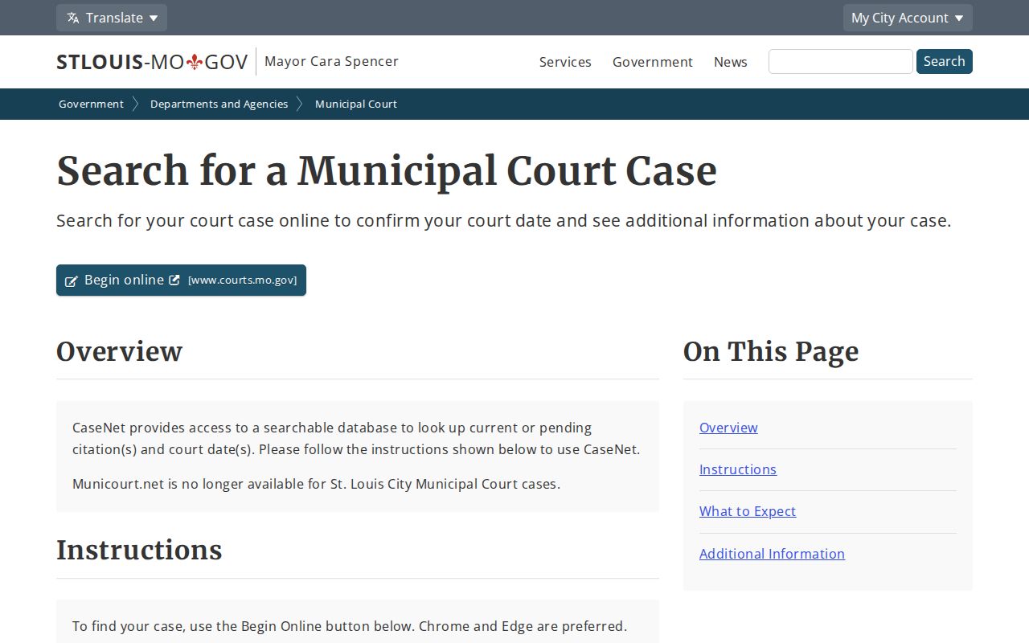The width and height of the screenshot is (1029, 643).
Task: Go to Departments and Agencies breadcrumb
Action: pyautogui.click(x=219, y=104)
